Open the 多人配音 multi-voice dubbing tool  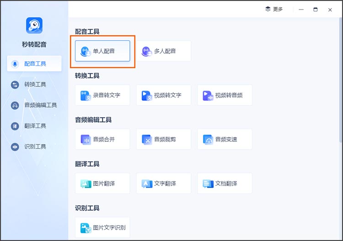coord(164,51)
